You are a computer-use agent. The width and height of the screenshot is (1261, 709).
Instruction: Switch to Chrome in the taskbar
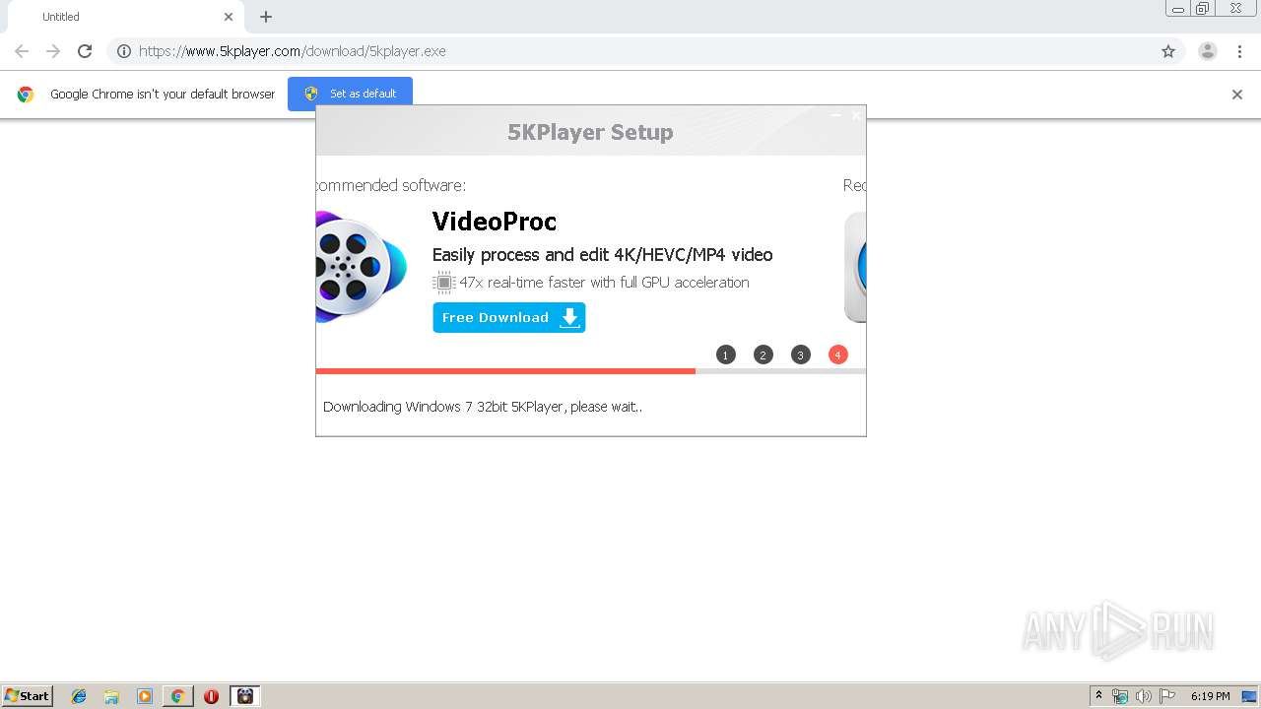177,696
